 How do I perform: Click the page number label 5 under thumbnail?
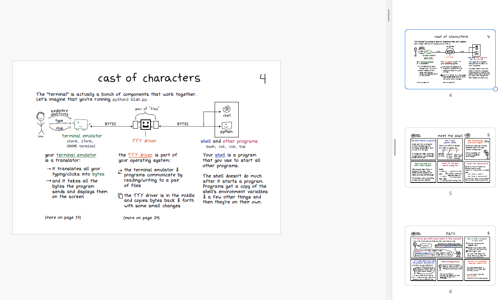[x=450, y=194]
